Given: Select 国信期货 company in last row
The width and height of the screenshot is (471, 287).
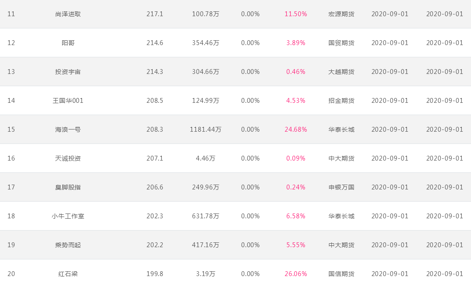Looking at the screenshot, I should (341, 274).
